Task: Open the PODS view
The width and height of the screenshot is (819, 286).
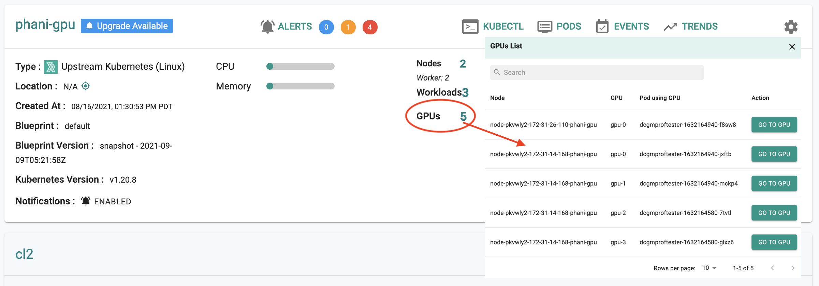Action: click(569, 26)
